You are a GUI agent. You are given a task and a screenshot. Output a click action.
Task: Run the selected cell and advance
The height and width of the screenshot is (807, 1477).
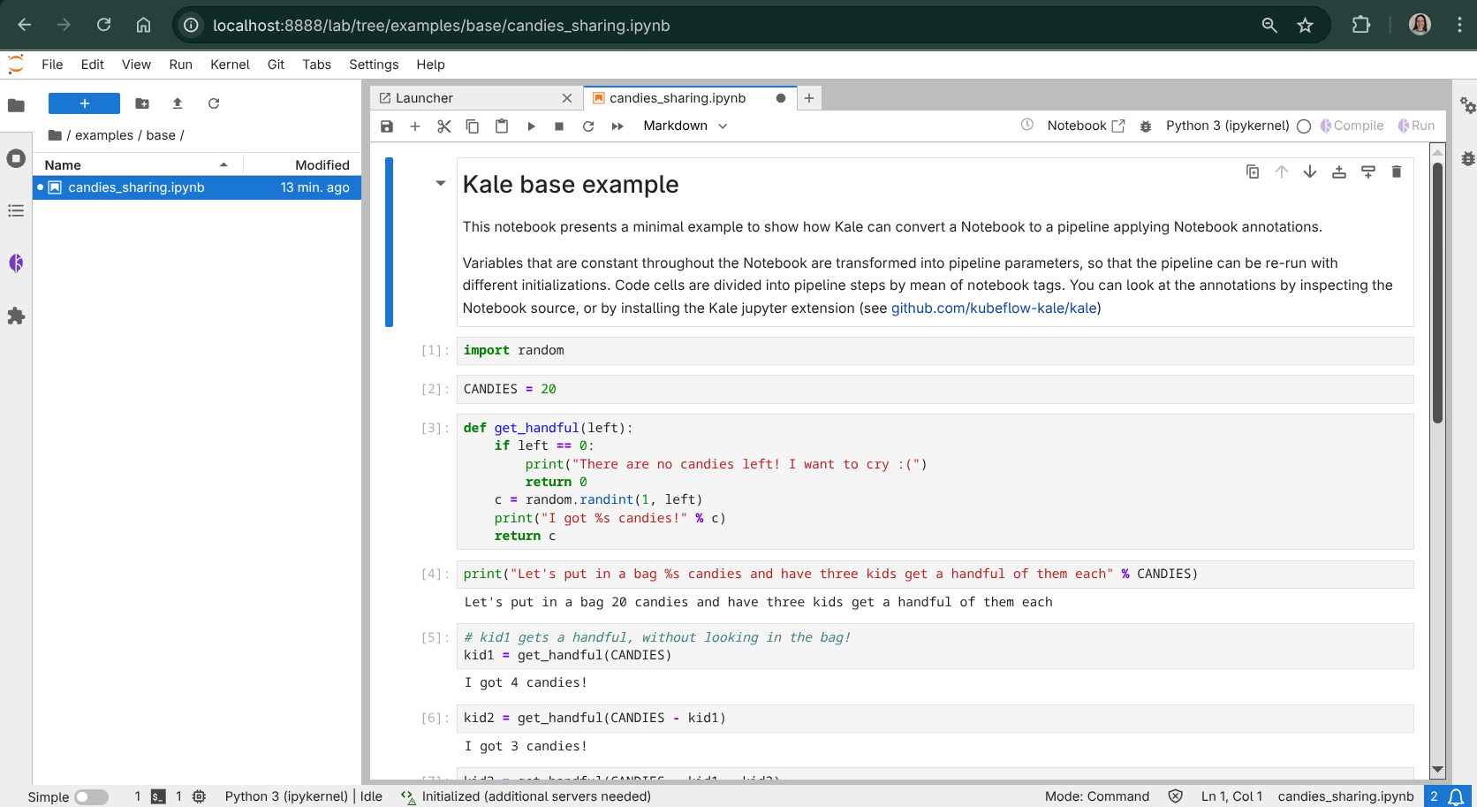click(531, 126)
